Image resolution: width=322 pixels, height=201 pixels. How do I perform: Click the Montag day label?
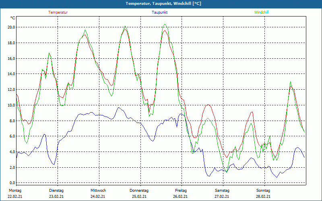15,191
